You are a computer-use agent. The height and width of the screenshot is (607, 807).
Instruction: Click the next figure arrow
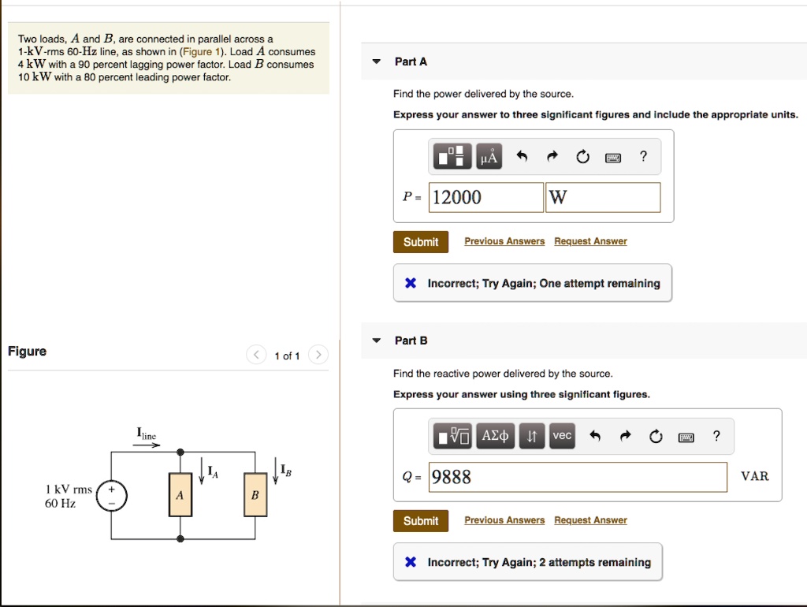pyautogui.click(x=318, y=355)
